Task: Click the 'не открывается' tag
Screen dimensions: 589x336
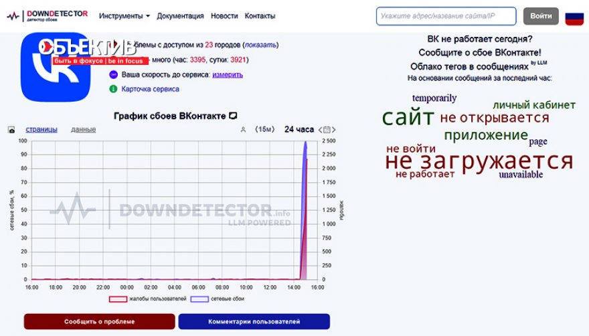Action: pos(495,118)
